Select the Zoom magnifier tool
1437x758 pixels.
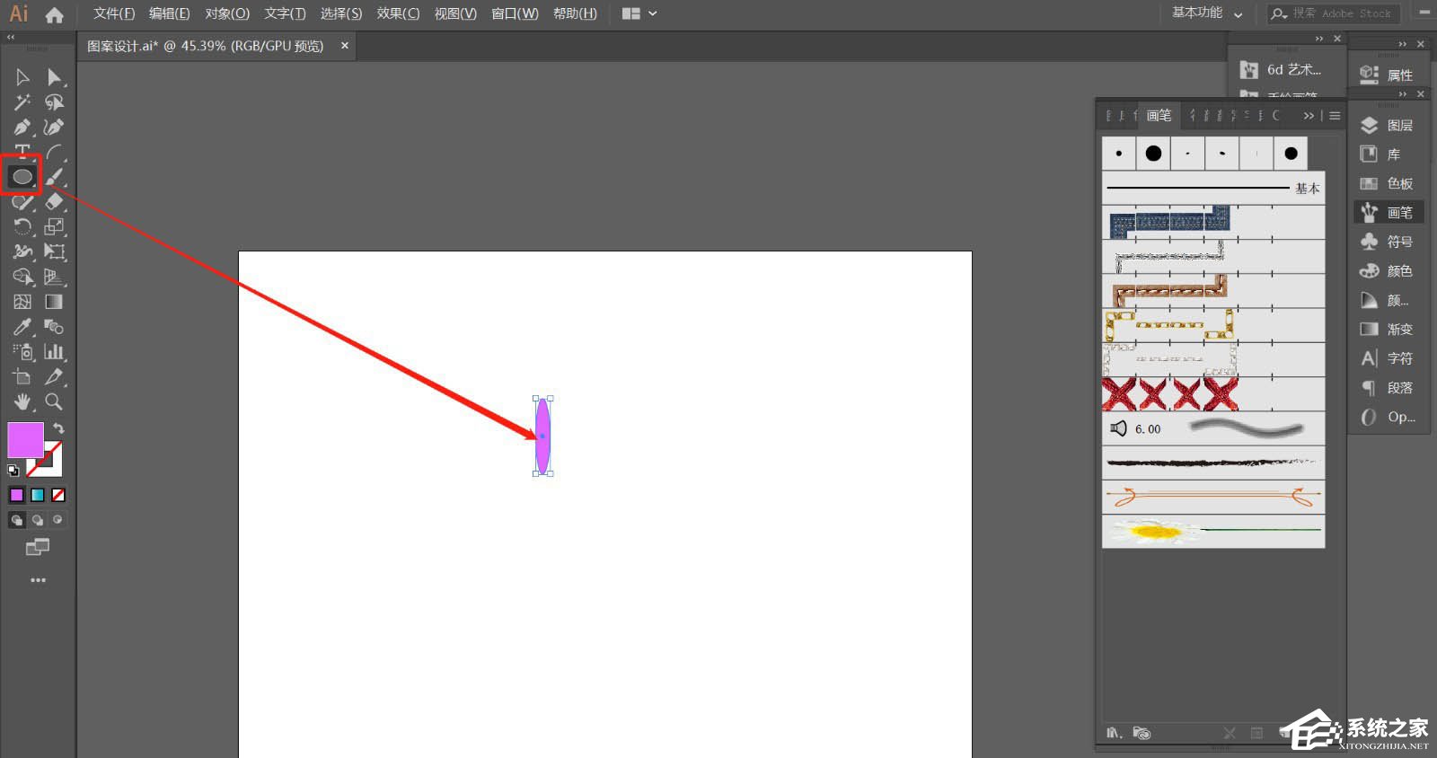click(54, 401)
